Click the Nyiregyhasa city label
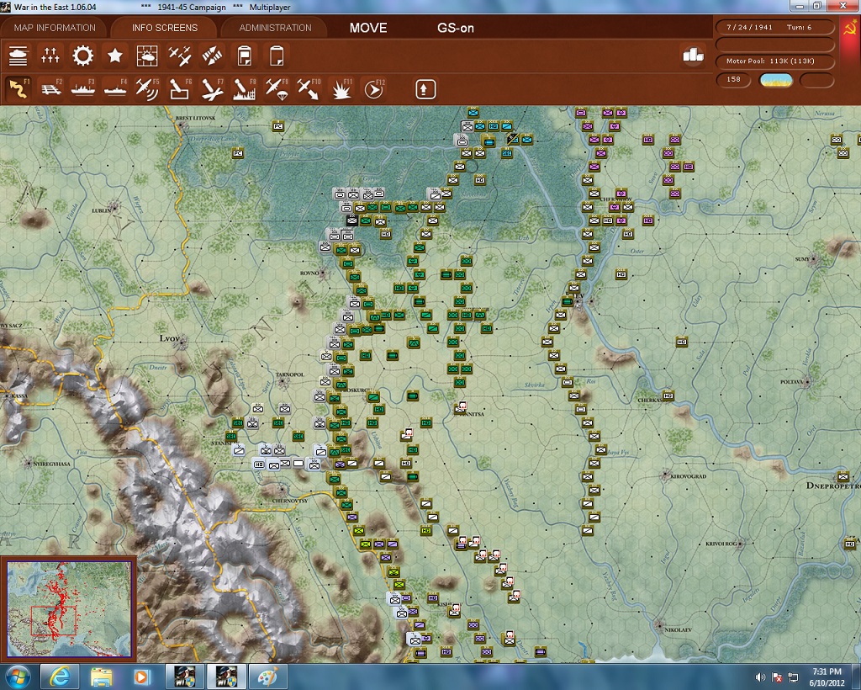This screenshot has height=690, width=861. (x=51, y=464)
